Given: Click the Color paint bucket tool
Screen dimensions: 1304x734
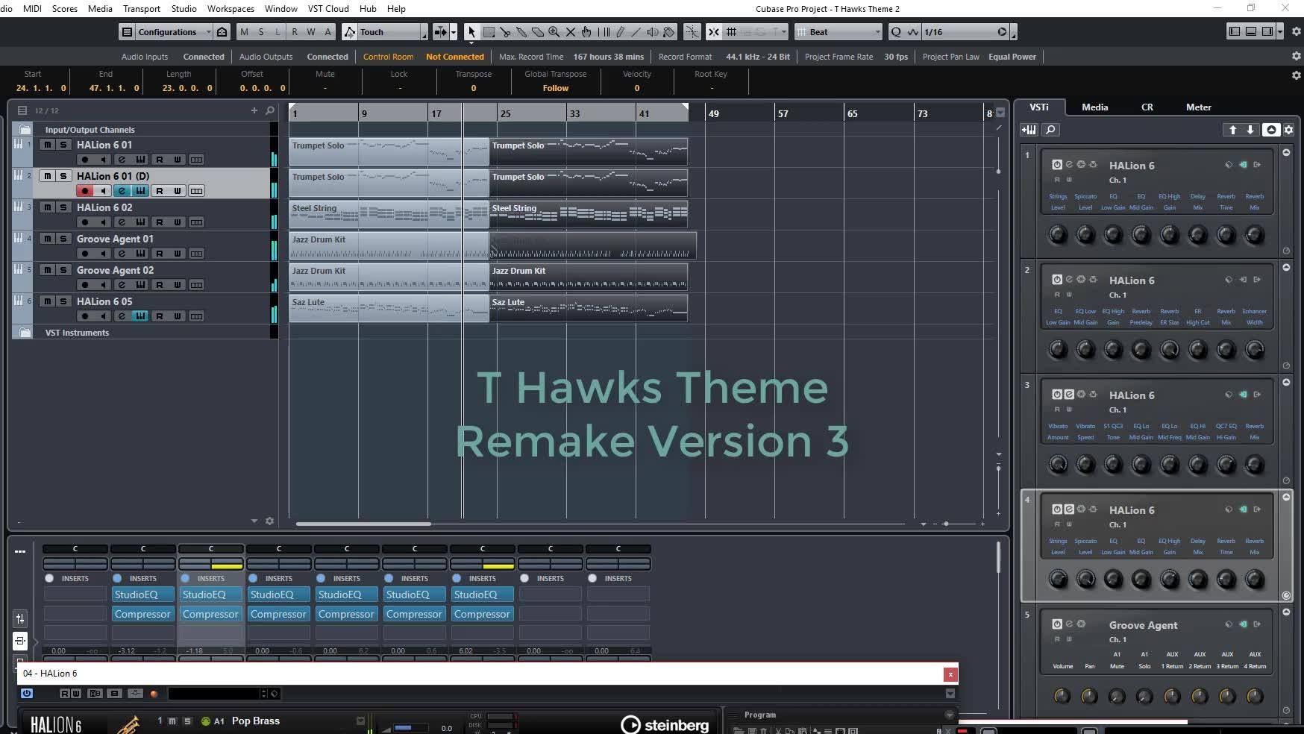Looking at the screenshot, I should pyautogui.click(x=669, y=32).
